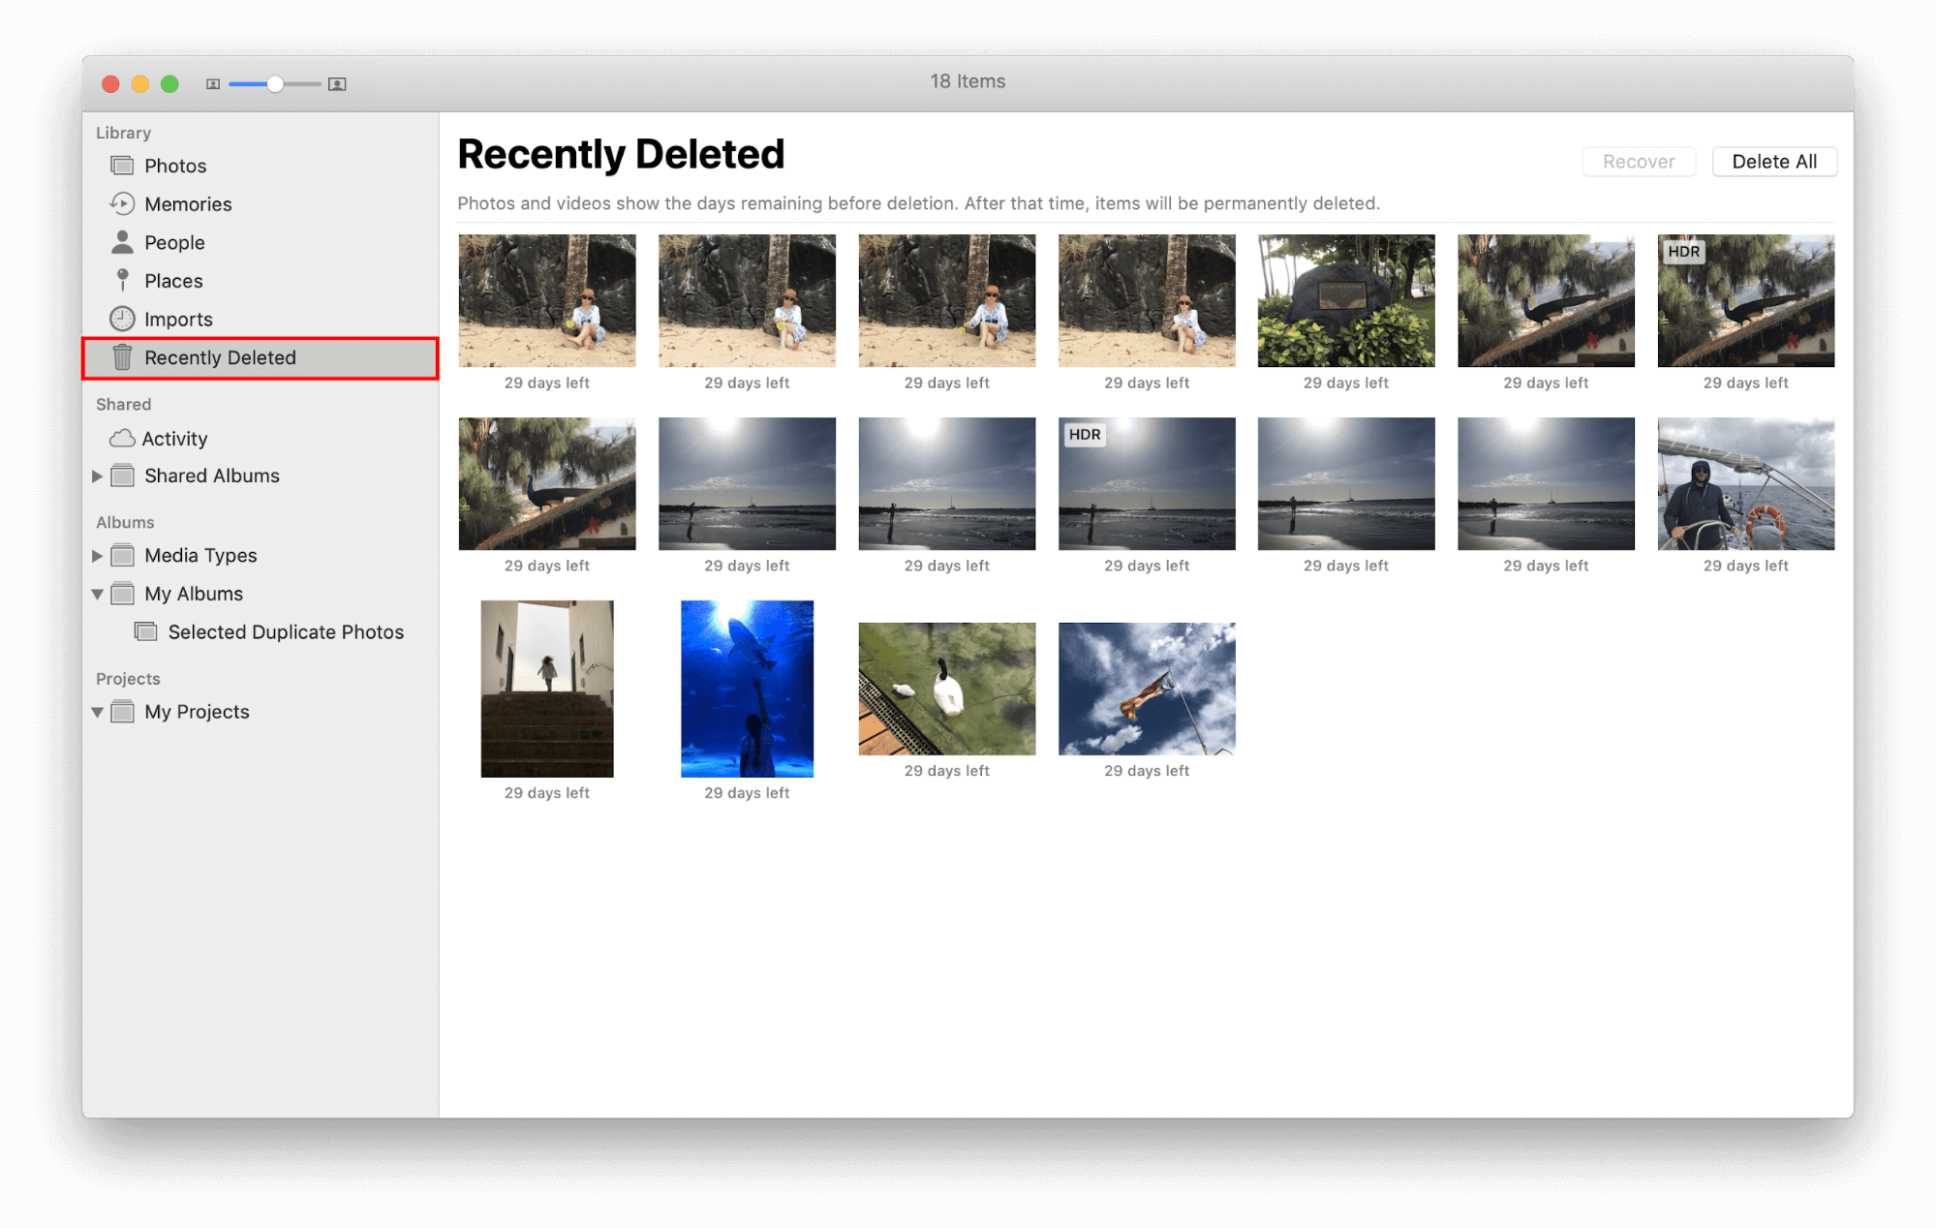The height and width of the screenshot is (1228, 1936).
Task: Click the green fullscreen window button
Action: (x=169, y=84)
